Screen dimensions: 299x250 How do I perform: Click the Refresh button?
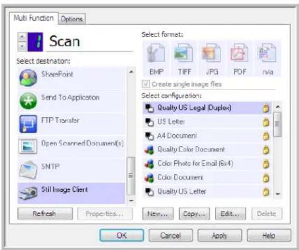[45, 214]
